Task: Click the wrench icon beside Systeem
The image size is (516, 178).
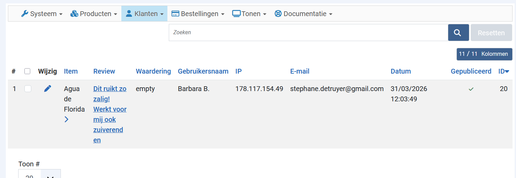Action: point(24,14)
